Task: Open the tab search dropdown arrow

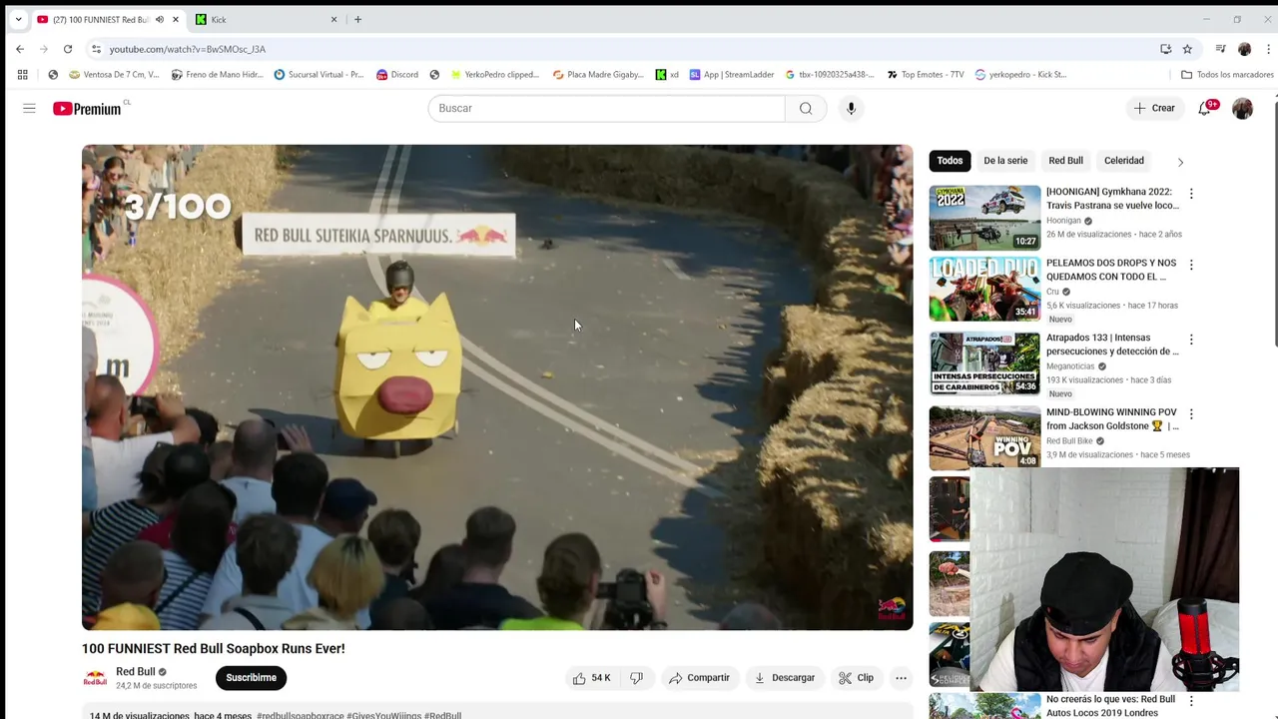Action: [x=18, y=19]
